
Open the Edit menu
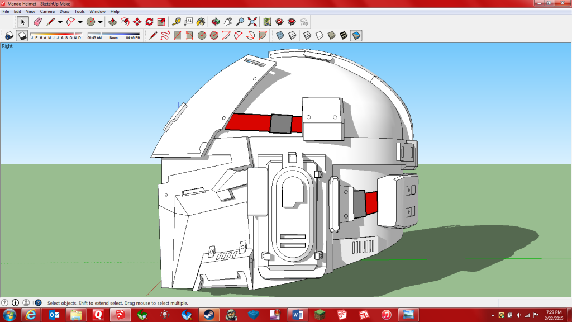tap(17, 11)
